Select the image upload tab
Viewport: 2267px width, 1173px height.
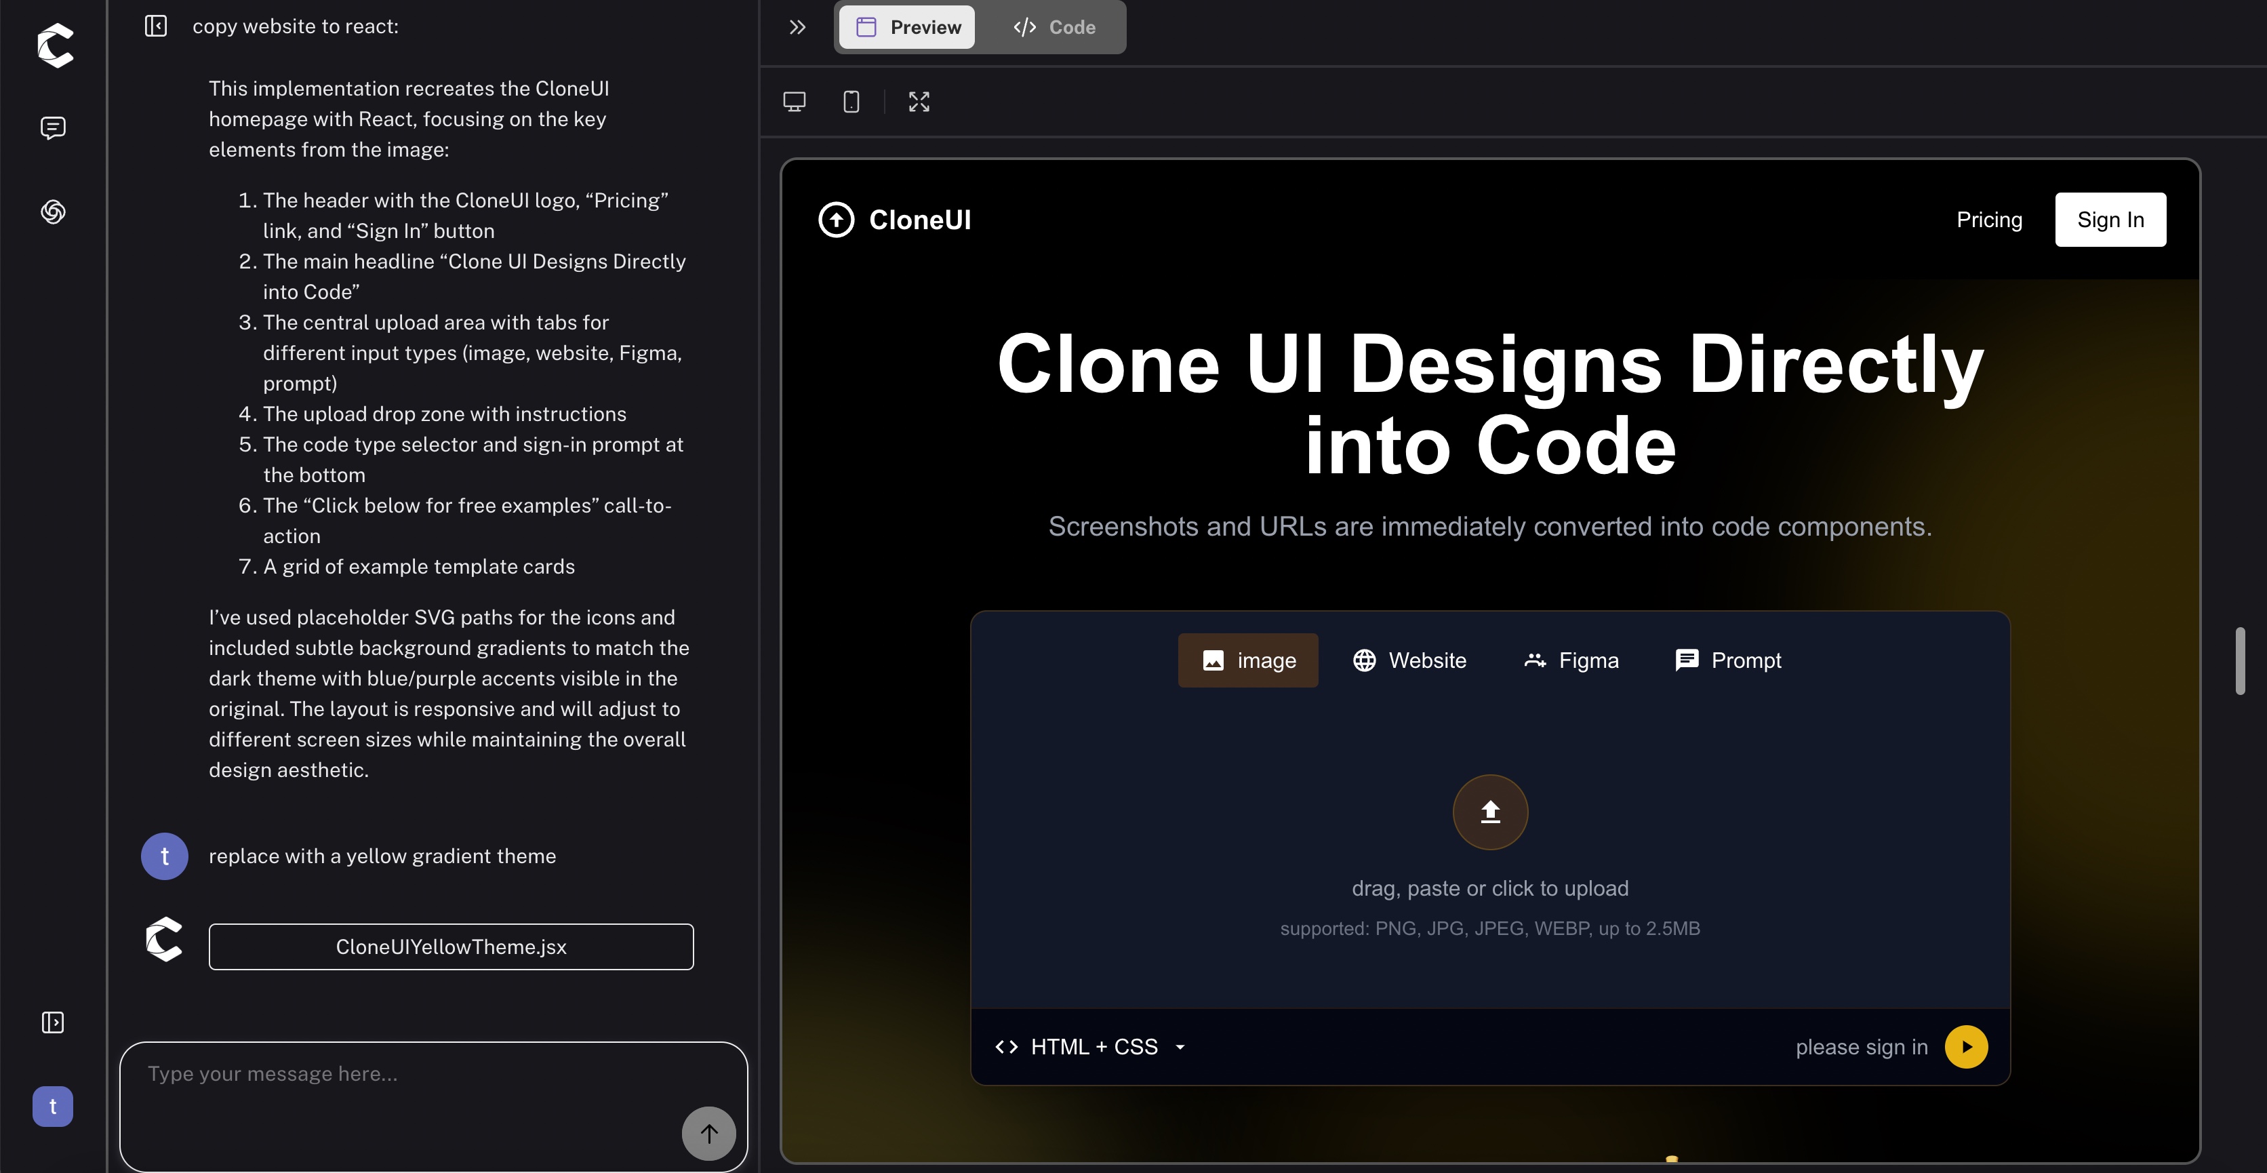1248,660
